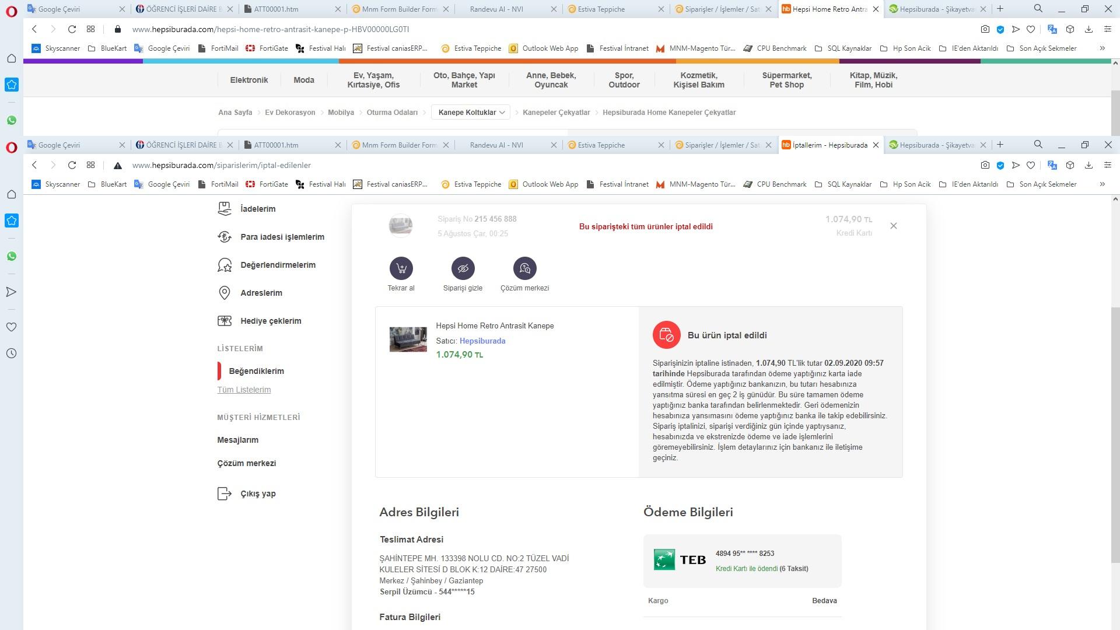Add to bookmarks heart icon, lower toolbar
Screen dimensions: 1120x630
point(1031,165)
